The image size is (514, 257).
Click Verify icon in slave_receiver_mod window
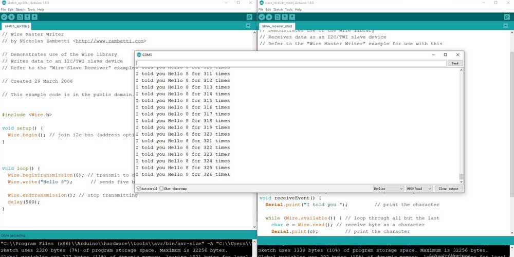(262, 17)
